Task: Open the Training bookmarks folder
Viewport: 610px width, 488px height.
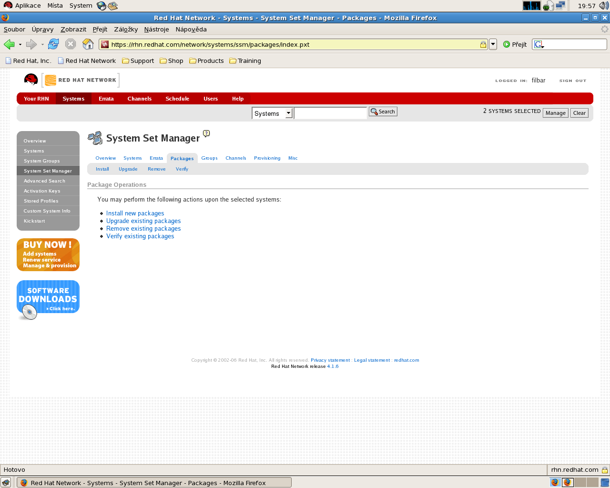Action: (245, 61)
